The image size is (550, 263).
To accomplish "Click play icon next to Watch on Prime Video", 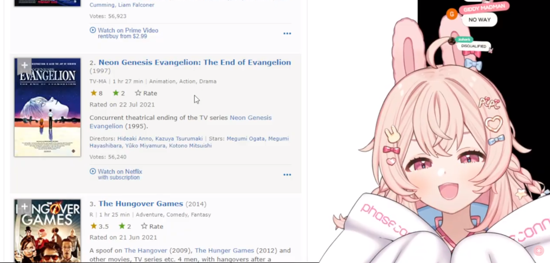I will coord(93,30).
